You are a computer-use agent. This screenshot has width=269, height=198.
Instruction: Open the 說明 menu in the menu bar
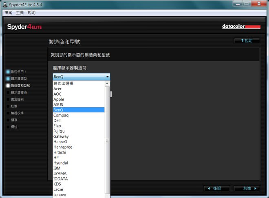point(31,13)
